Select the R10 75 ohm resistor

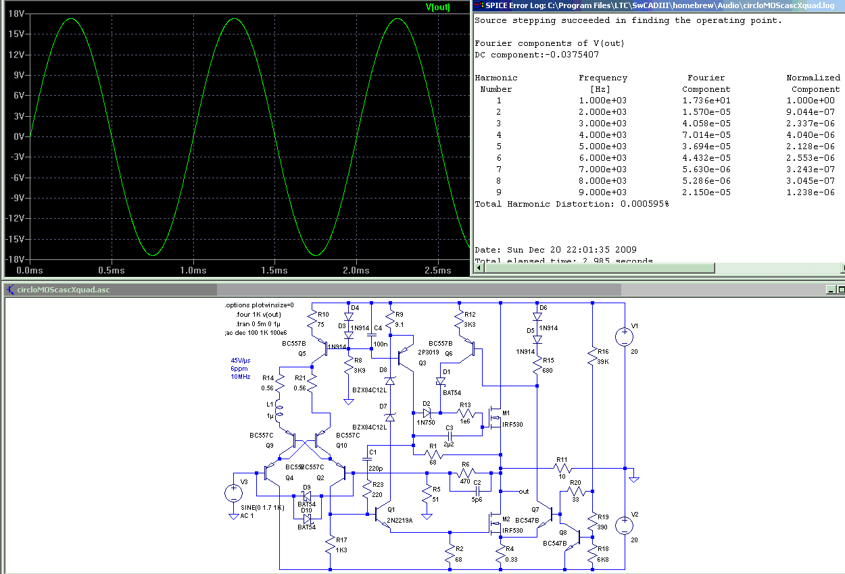tap(312, 320)
